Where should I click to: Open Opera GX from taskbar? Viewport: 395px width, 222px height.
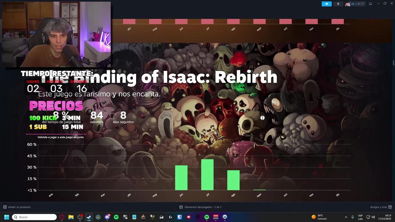(x=62, y=217)
